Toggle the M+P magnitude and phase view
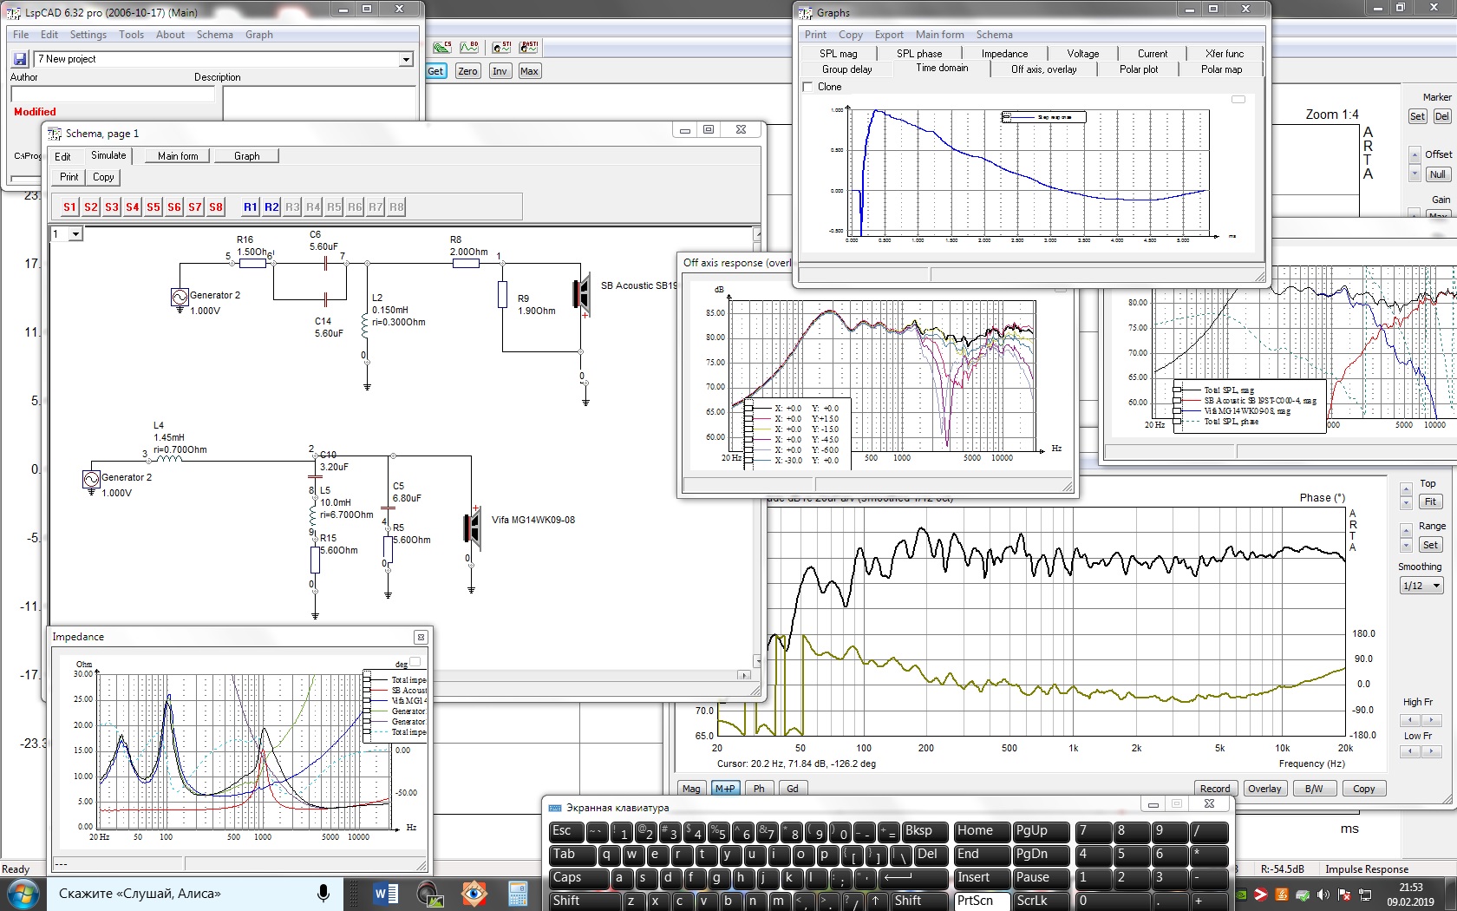 (x=724, y=789)
